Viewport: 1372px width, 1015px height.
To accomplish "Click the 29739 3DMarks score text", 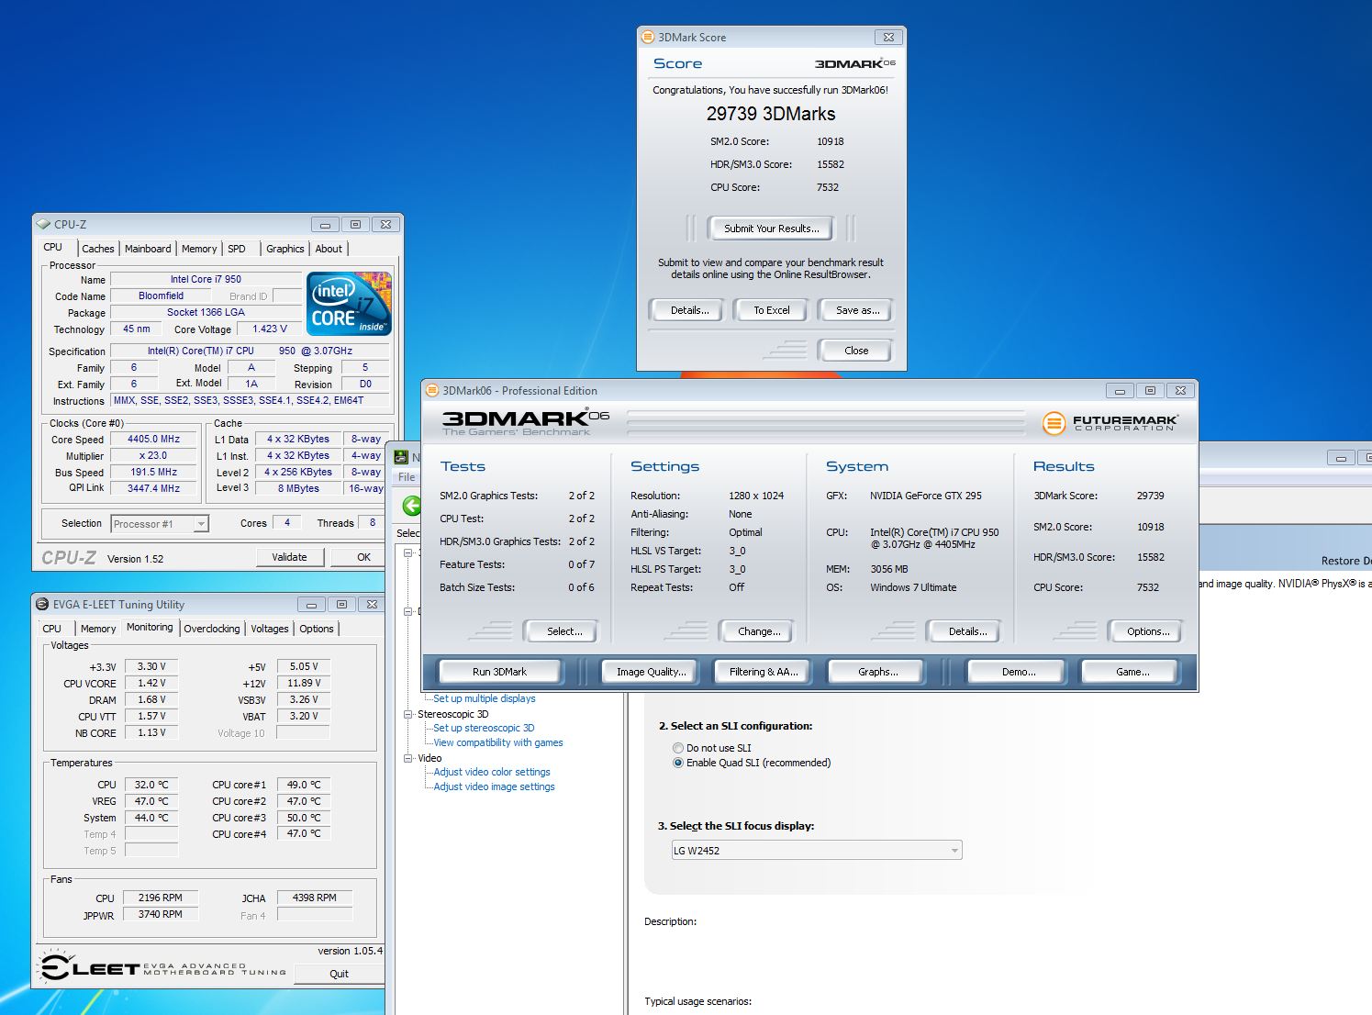I will pos(771,114).
